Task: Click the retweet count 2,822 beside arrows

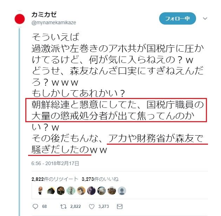Action: [x=76, y=207]
